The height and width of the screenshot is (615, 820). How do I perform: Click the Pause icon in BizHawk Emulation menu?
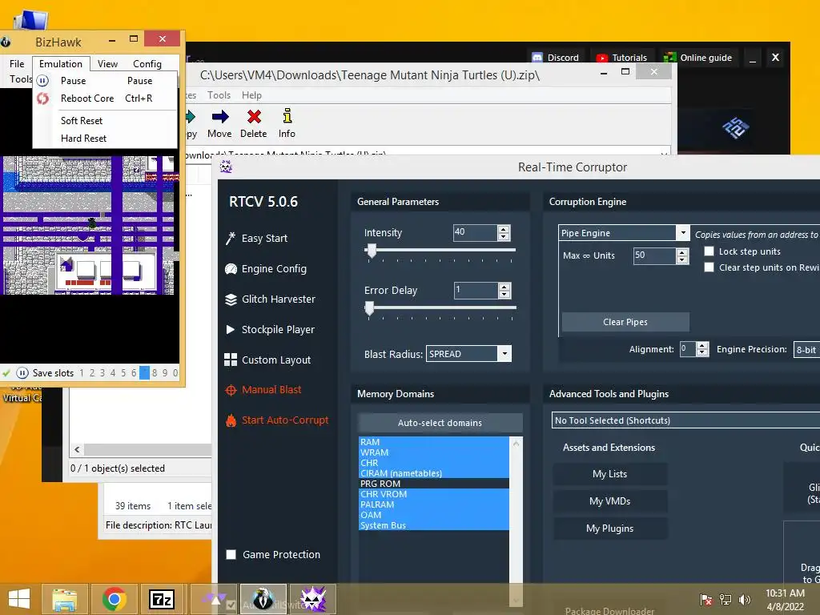click(x=43, y=81)
